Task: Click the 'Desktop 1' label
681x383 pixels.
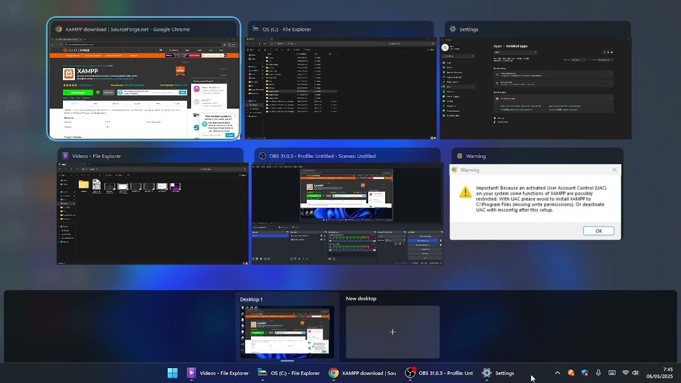Action: click(251, 299)
